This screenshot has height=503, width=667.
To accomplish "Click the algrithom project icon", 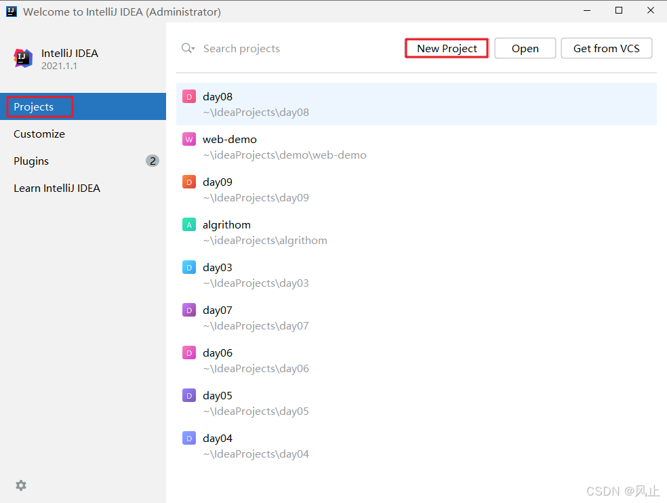I will point(189,225).
